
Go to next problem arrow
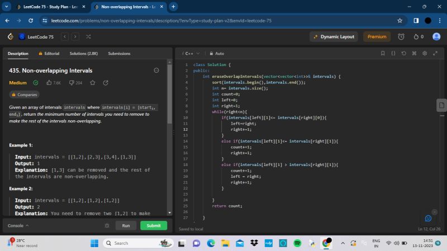tap(75, 36)
